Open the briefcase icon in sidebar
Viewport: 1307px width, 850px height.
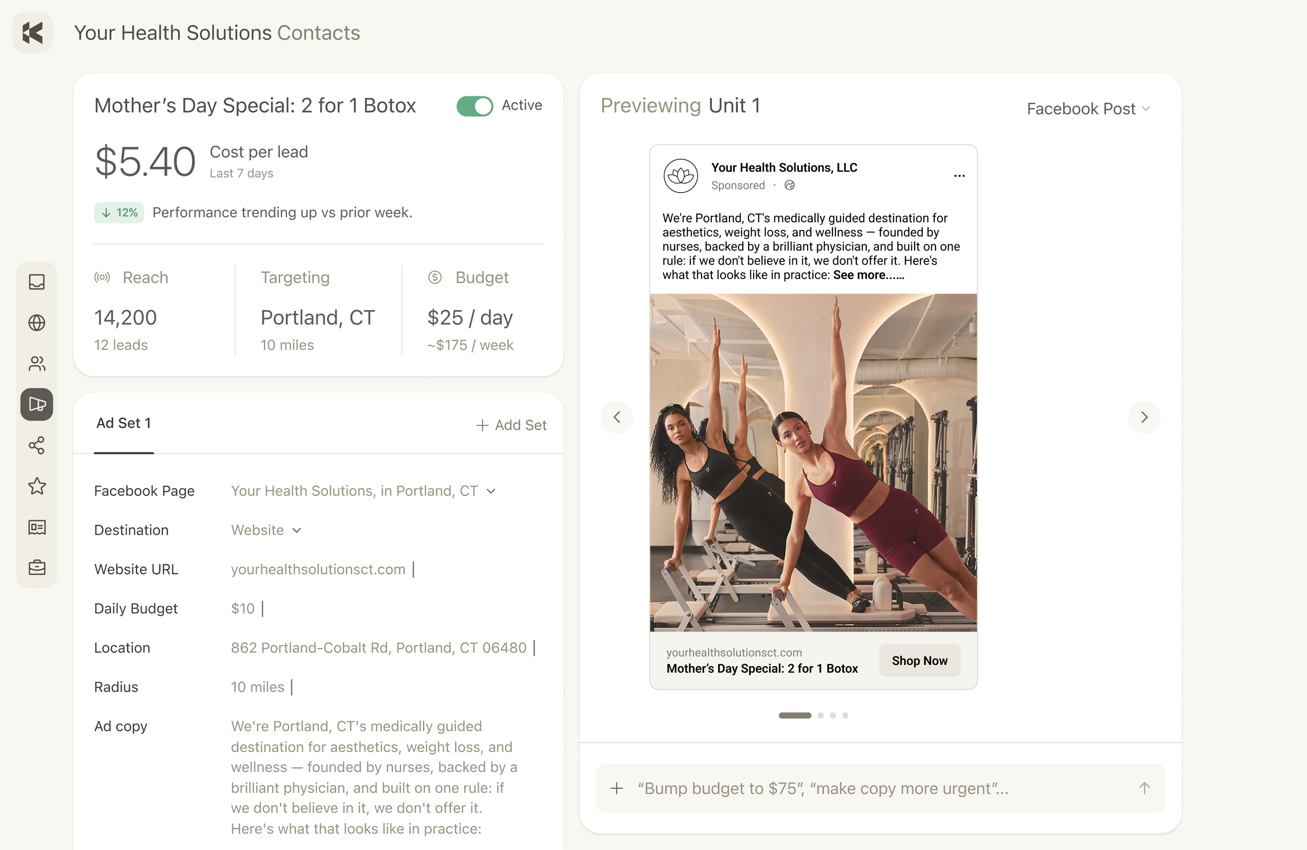(x=37, y=567)
